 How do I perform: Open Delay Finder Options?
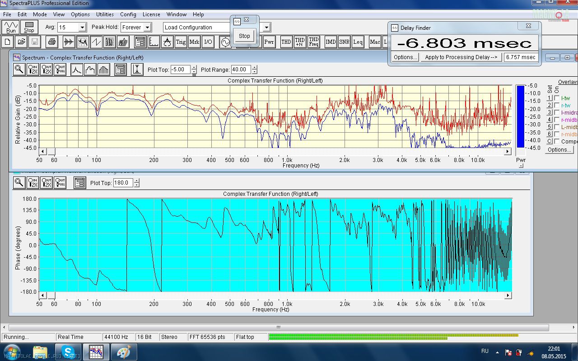405,57
